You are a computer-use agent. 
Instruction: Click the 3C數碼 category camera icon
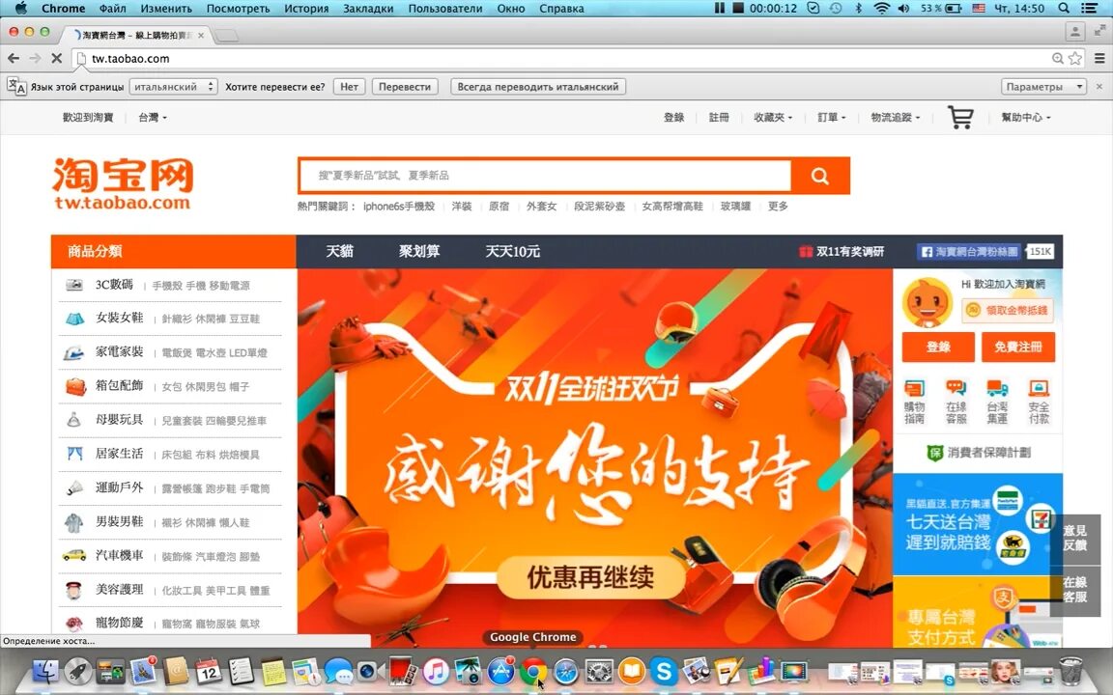point(74,285)
